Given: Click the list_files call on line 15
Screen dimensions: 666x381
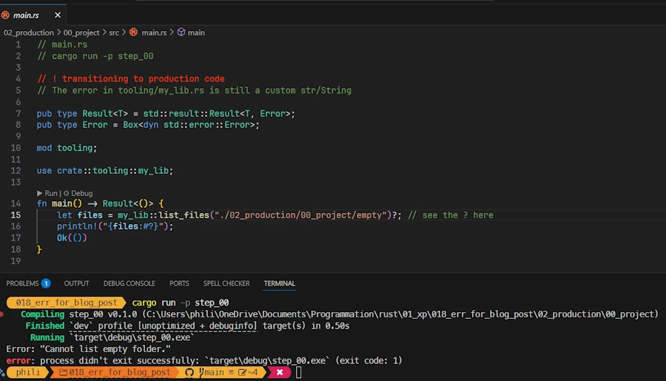Looking at the screenshot, I should [x=184, y=215].
